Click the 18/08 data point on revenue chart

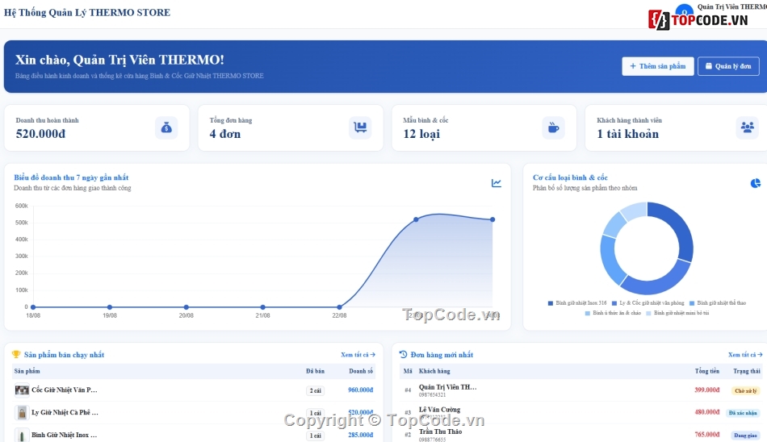[x=33, y=307]
